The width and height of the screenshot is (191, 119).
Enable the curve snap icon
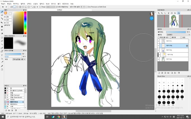click(x=32, y=7)
